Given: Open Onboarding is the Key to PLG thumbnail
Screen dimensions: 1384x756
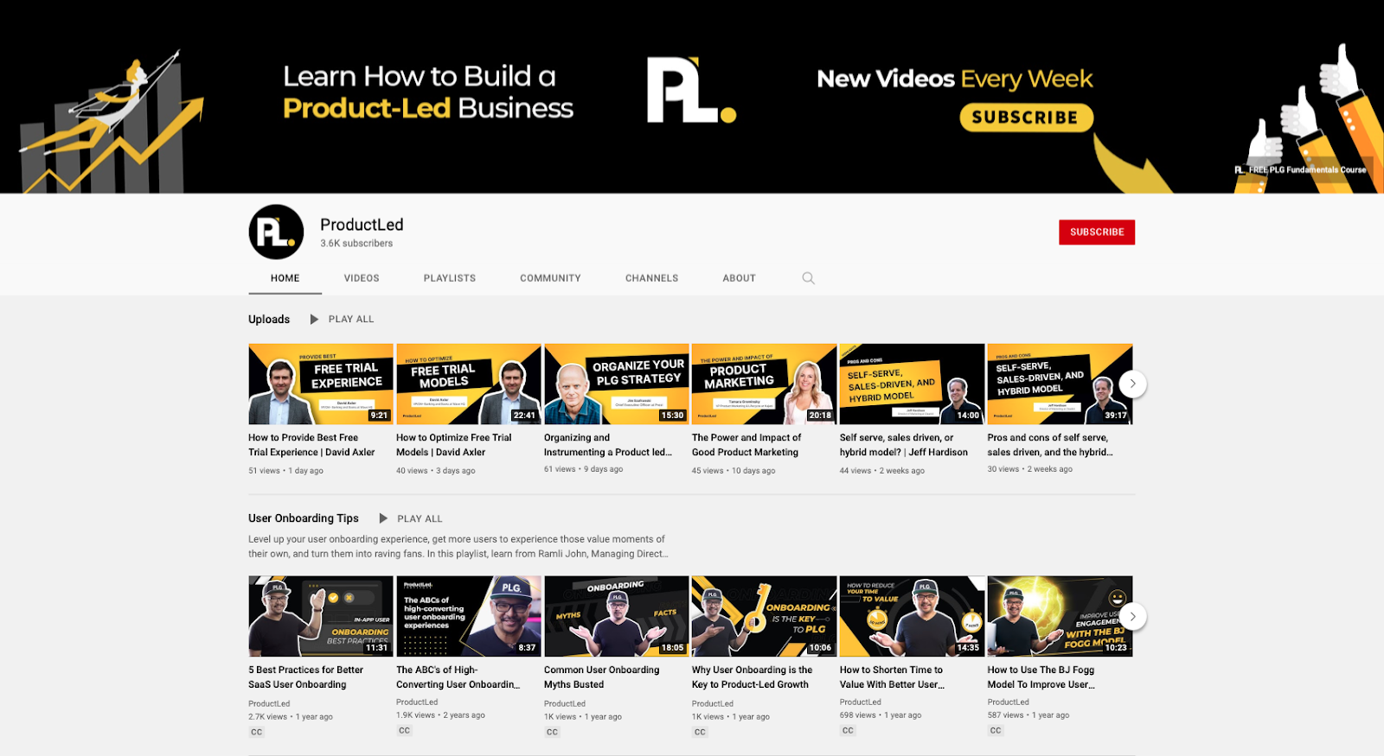Looking at the screenshot, I should [765, 616].
